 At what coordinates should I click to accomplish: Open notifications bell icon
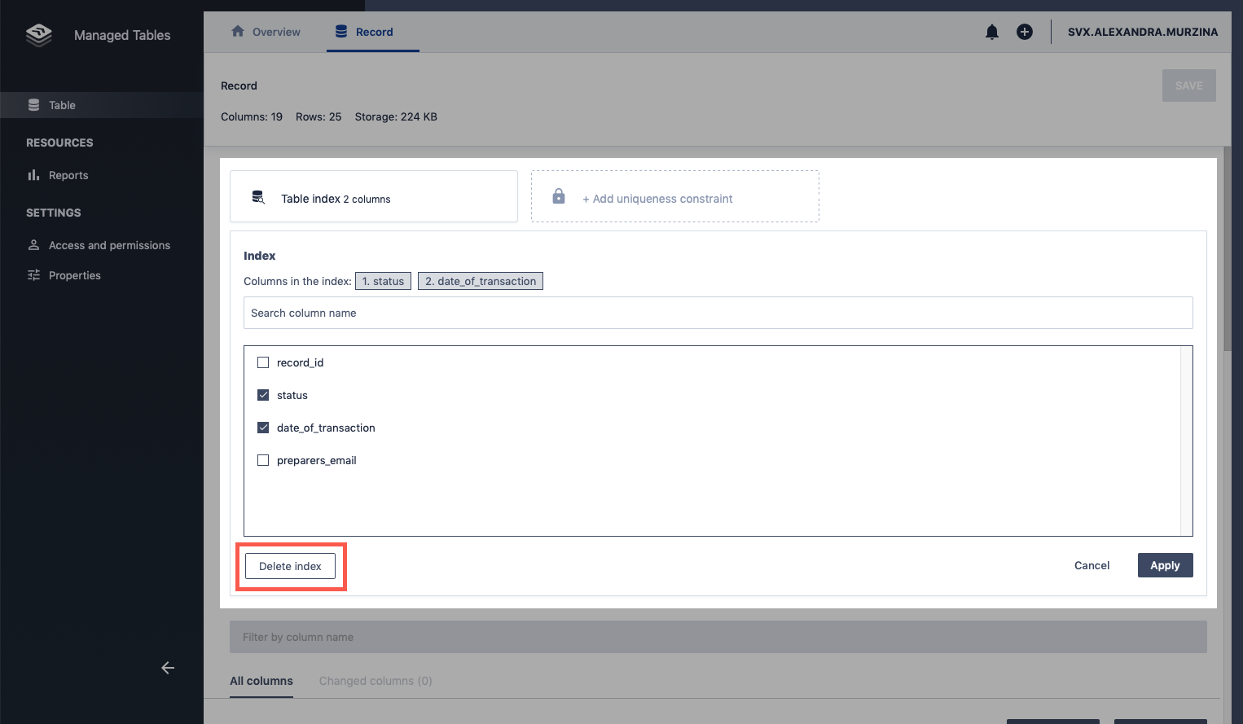coord(991,32)
